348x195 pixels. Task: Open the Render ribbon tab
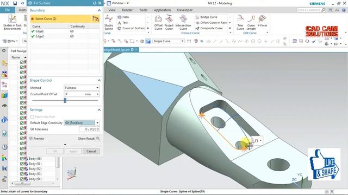pos(127,10)
